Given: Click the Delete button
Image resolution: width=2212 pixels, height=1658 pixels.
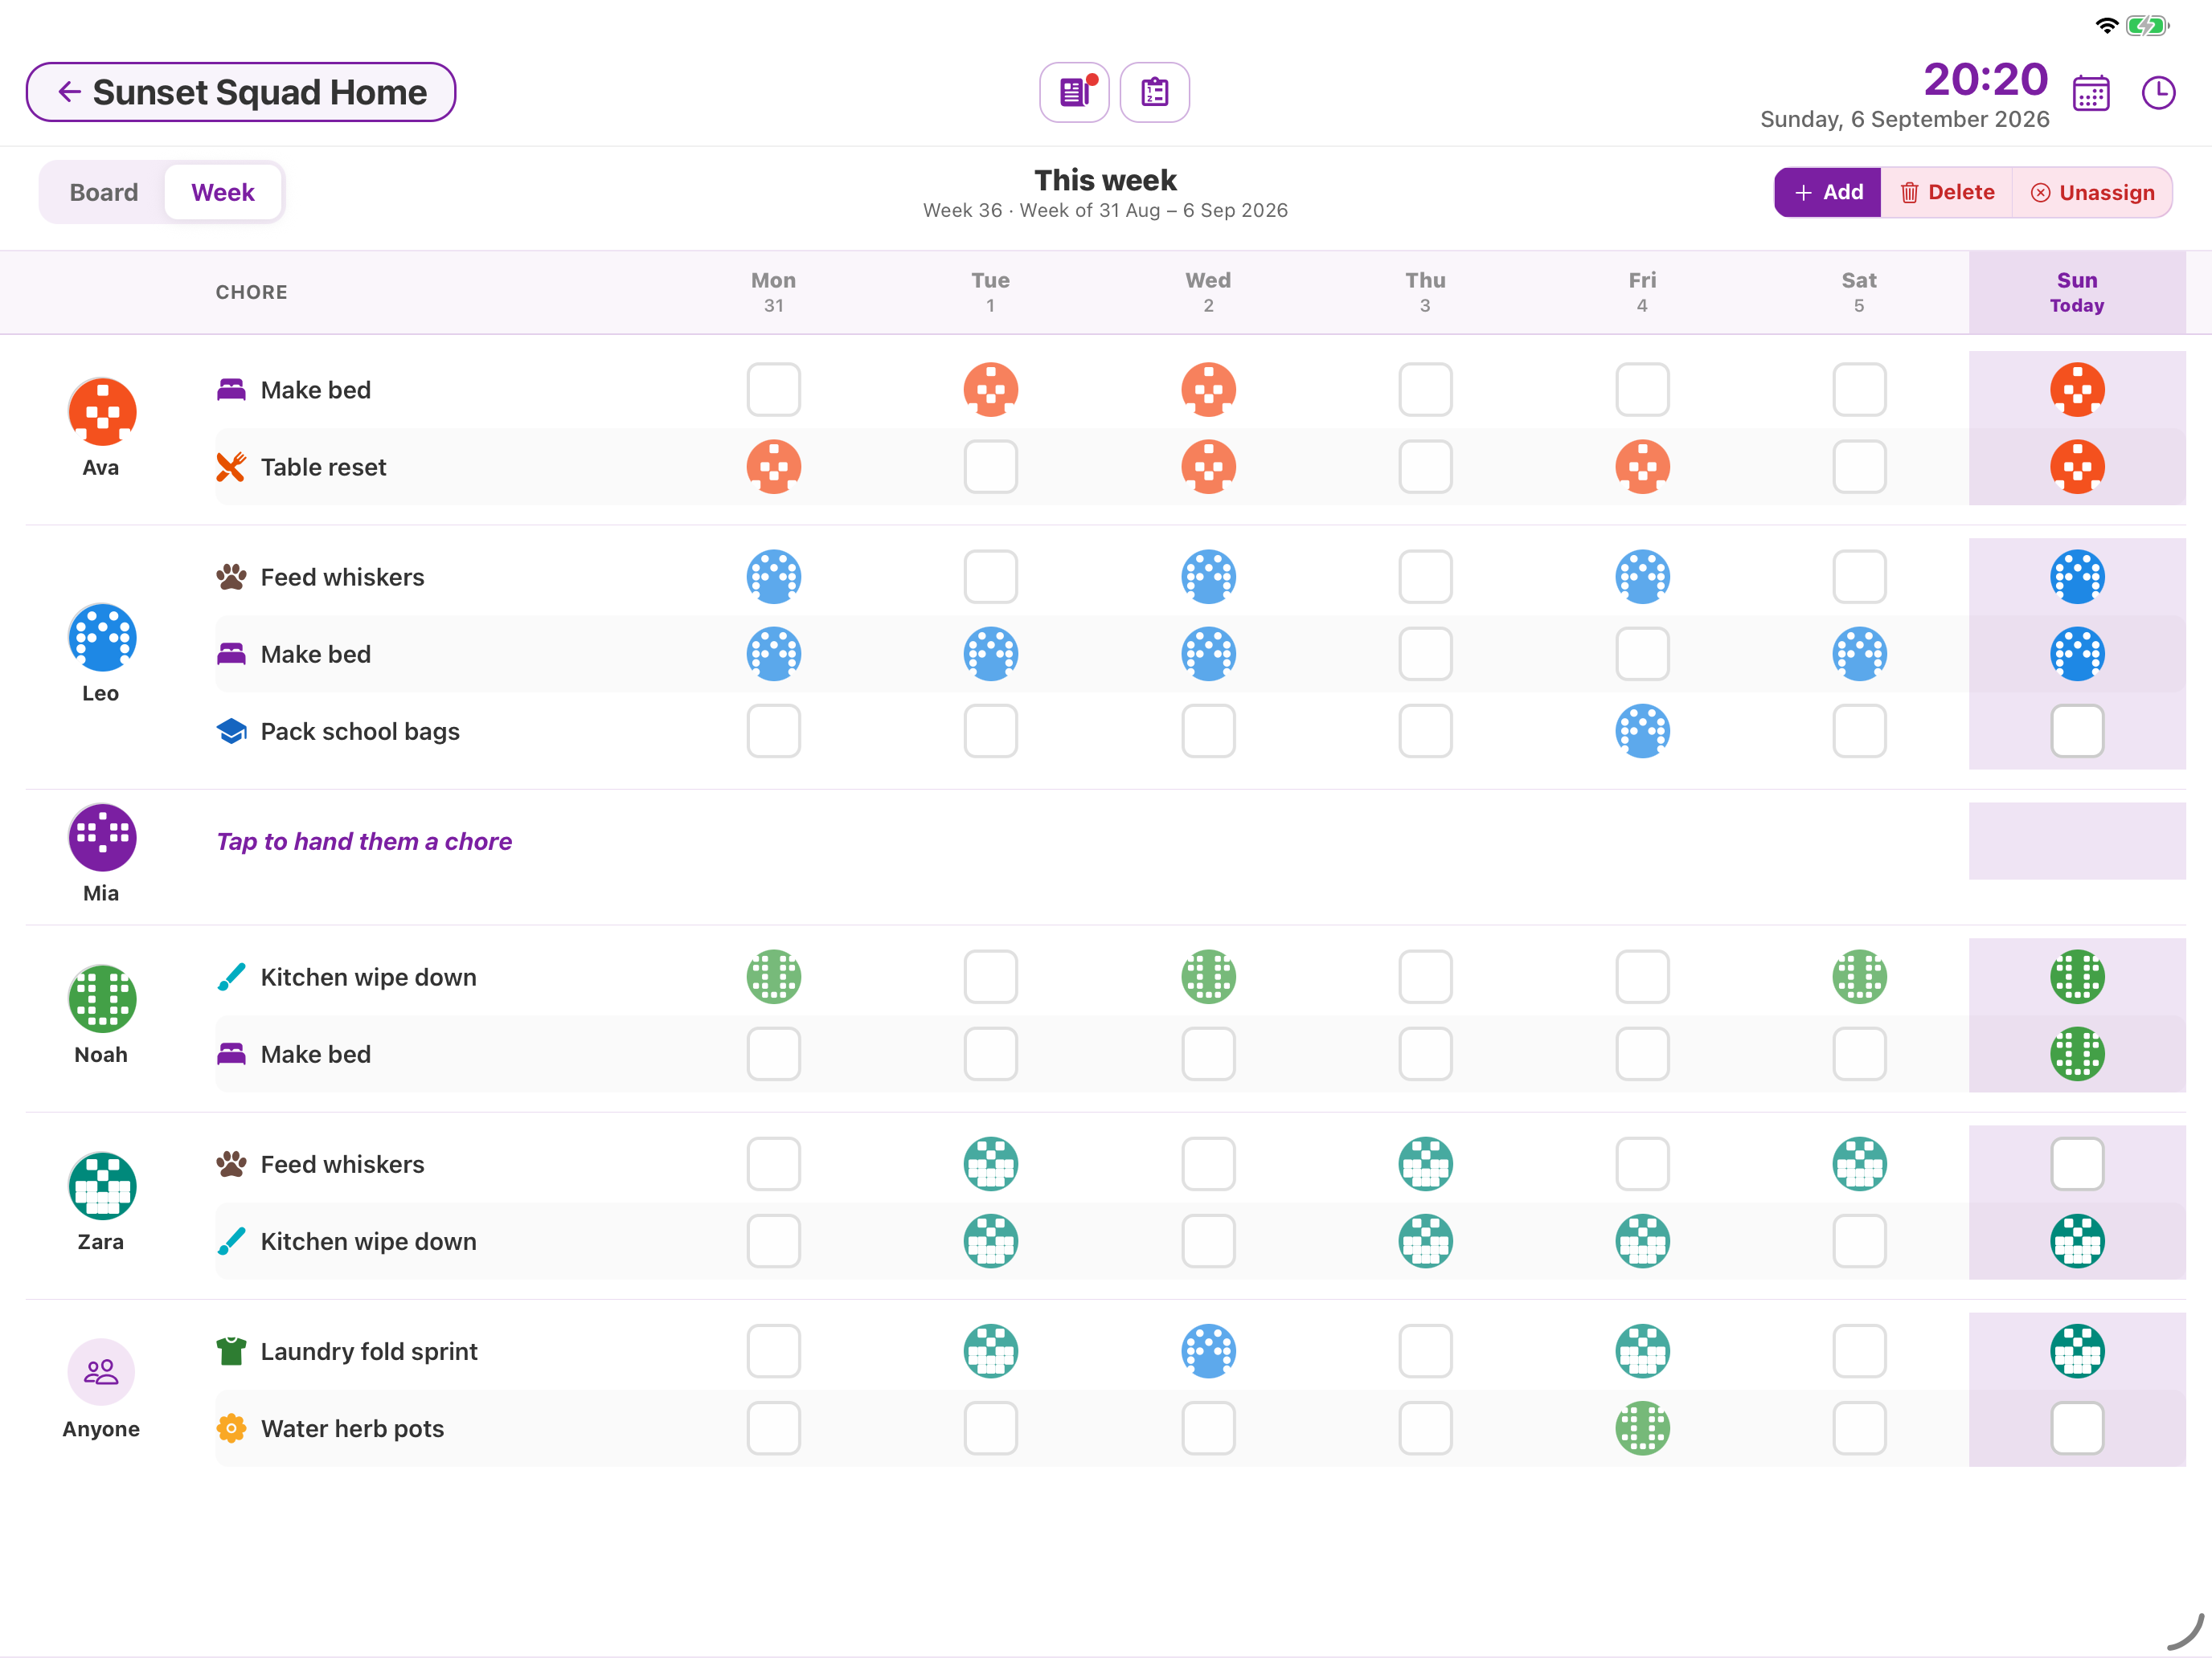Looking at the screenshot, I should tap(1946, 192).
